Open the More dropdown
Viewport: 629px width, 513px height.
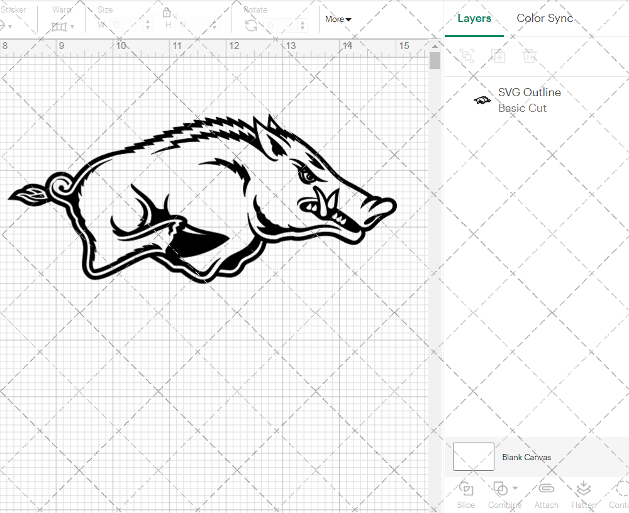point(338,19)
